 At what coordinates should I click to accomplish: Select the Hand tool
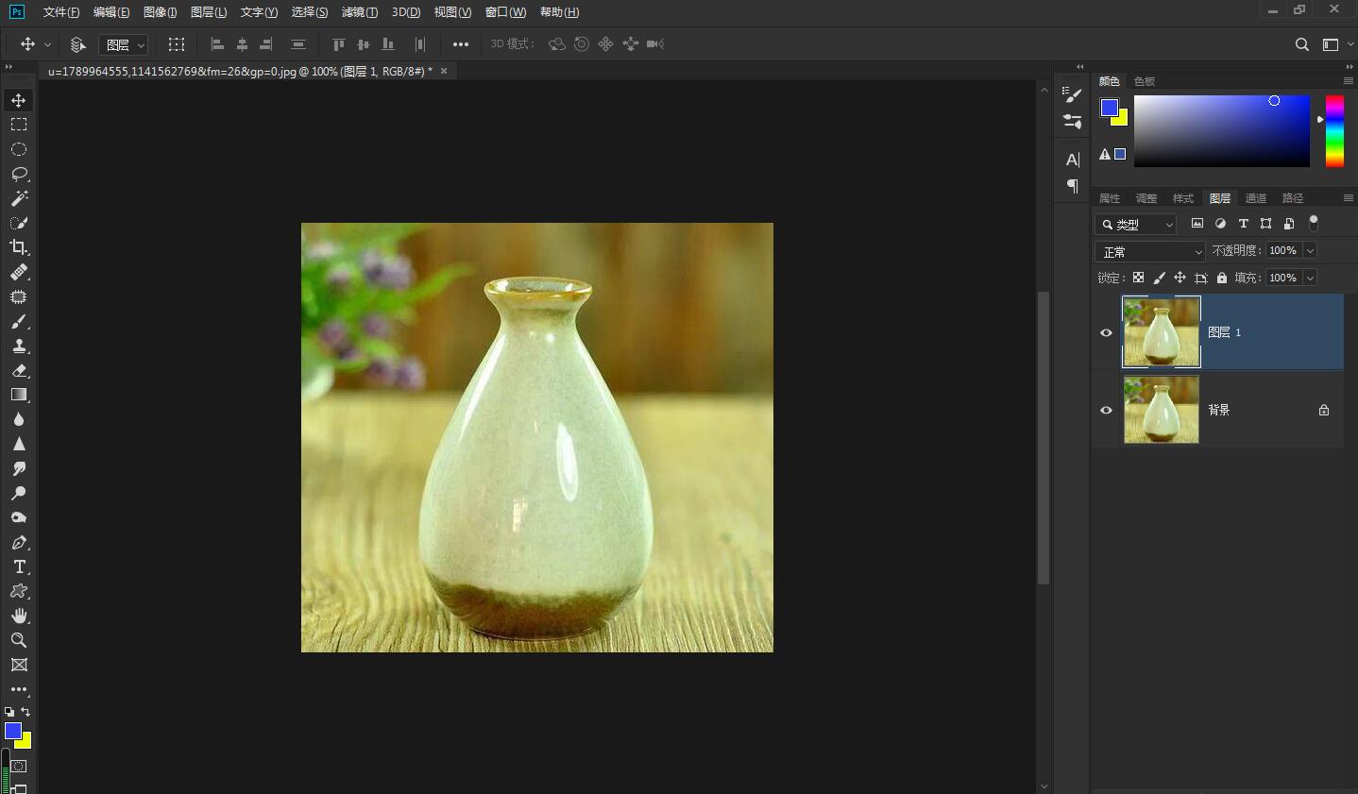19,616
